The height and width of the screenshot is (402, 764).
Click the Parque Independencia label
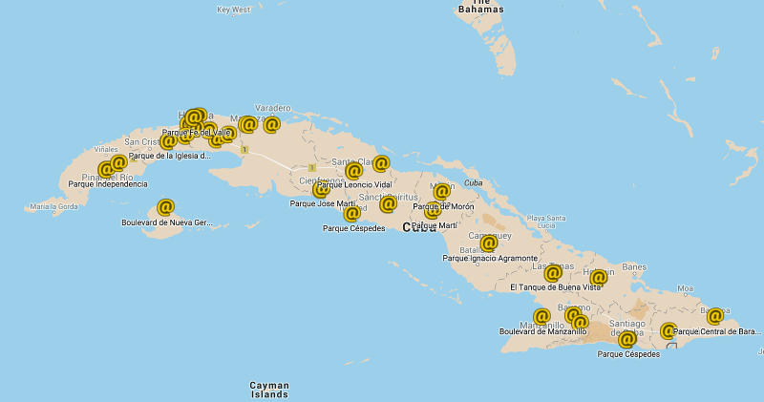[x=108, y=184]
